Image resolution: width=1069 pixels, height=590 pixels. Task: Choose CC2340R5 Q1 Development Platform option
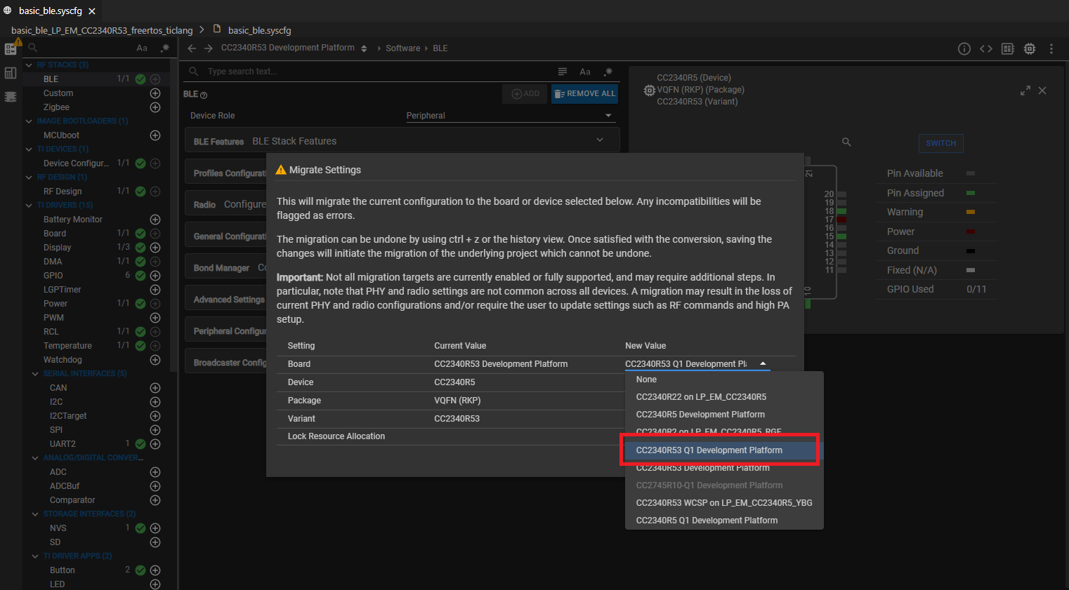707,521
